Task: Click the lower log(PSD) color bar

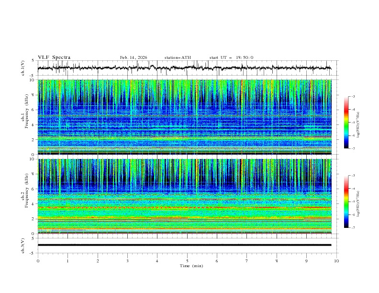Action: click(346, 202)
